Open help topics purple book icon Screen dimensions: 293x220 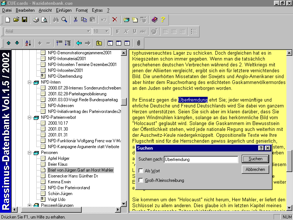point(155,20)
